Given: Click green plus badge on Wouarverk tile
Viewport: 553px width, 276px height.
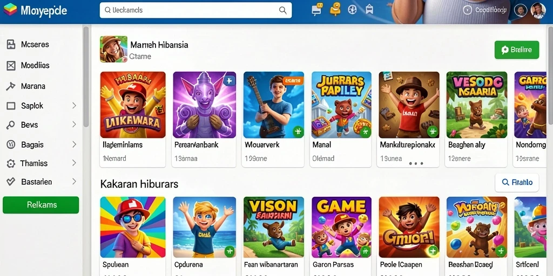Looking at the screenshot, I should [298, 132].
